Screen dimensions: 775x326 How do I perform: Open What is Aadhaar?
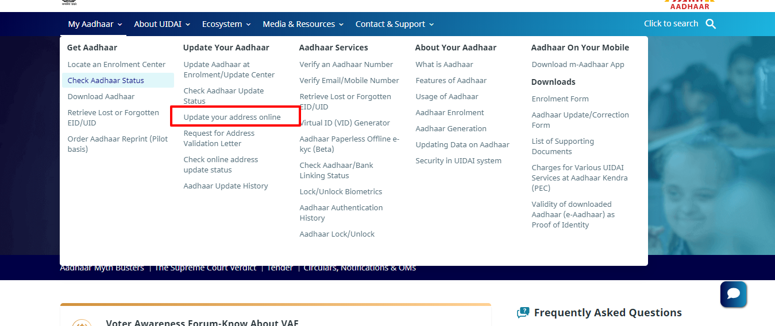point(445,65)
